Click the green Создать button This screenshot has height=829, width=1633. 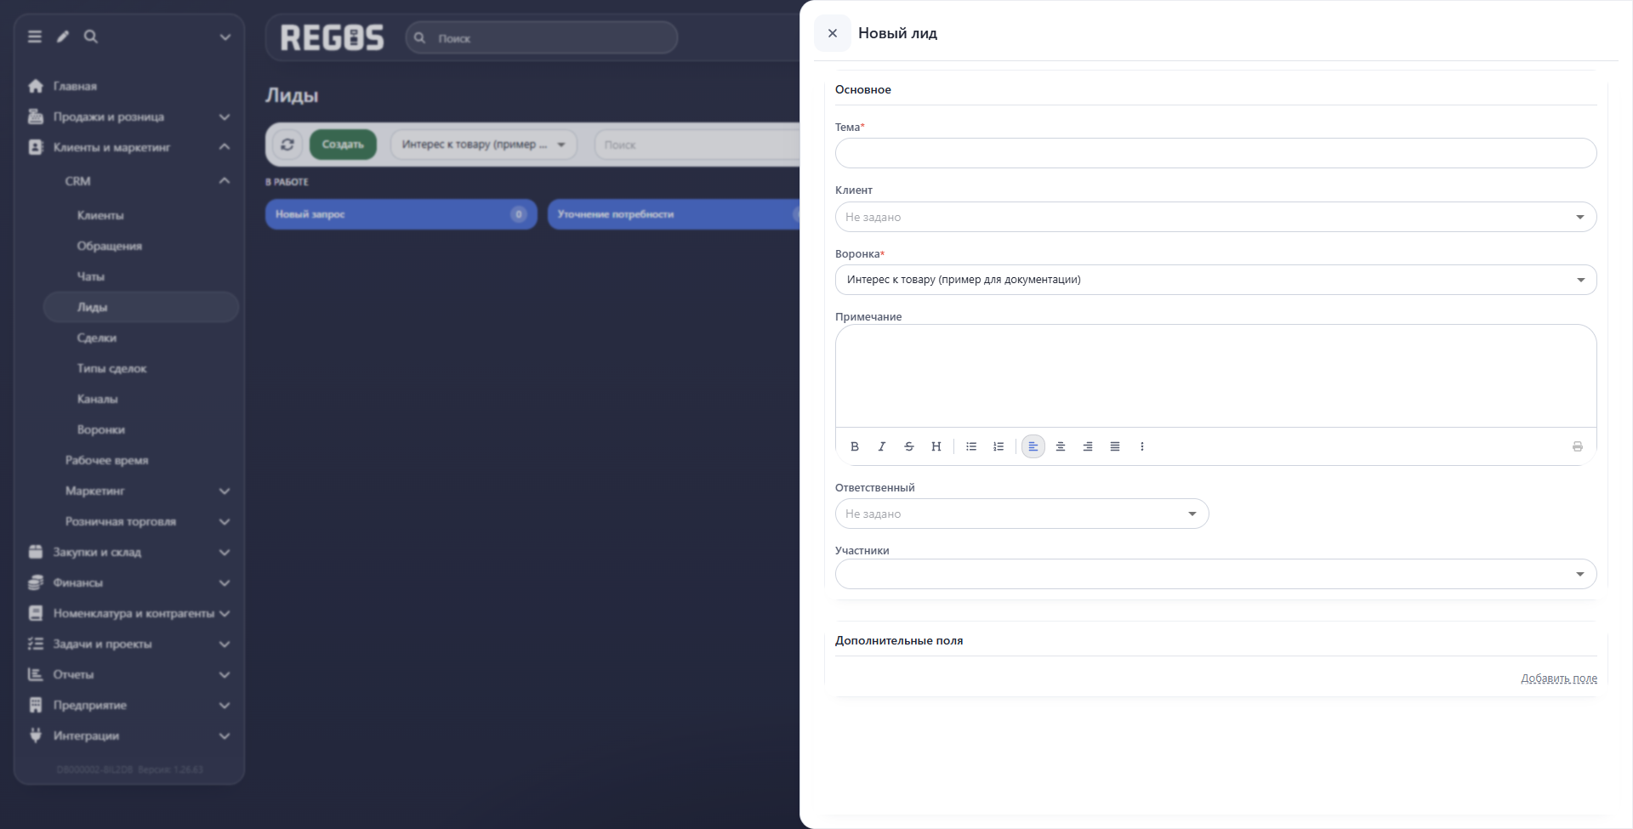click(343, 145)
